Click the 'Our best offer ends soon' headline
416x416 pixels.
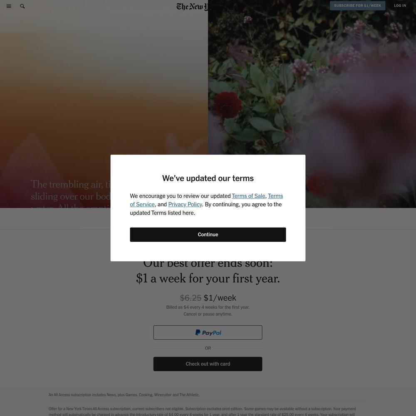208,271
